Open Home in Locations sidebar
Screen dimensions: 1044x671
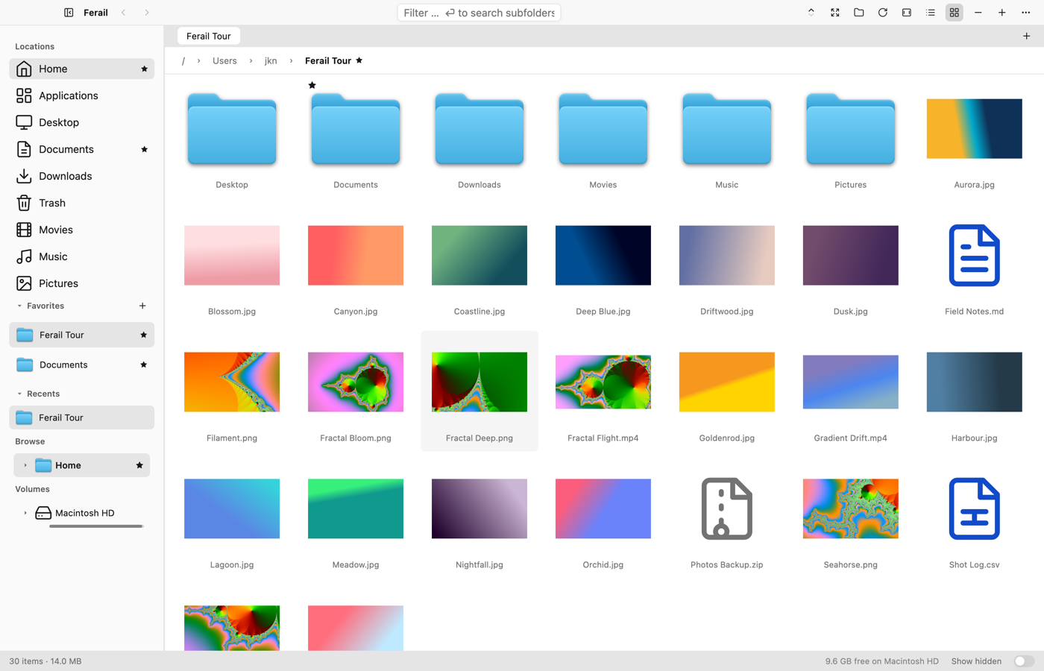(x=82, y=69)
